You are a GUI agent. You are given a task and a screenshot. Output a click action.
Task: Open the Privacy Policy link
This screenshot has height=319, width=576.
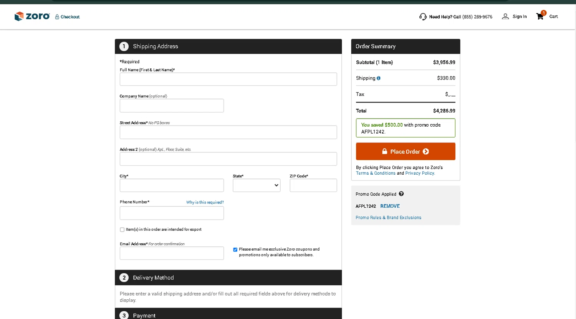point(420,173)
